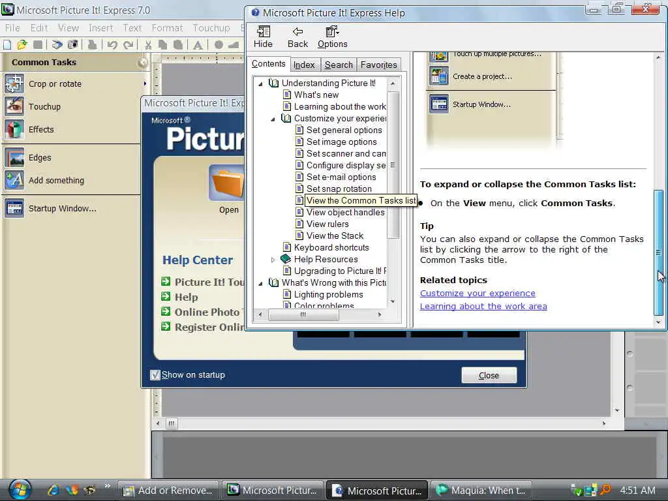
Task: Click the Add something task icon
Action: tap(14, 180)
